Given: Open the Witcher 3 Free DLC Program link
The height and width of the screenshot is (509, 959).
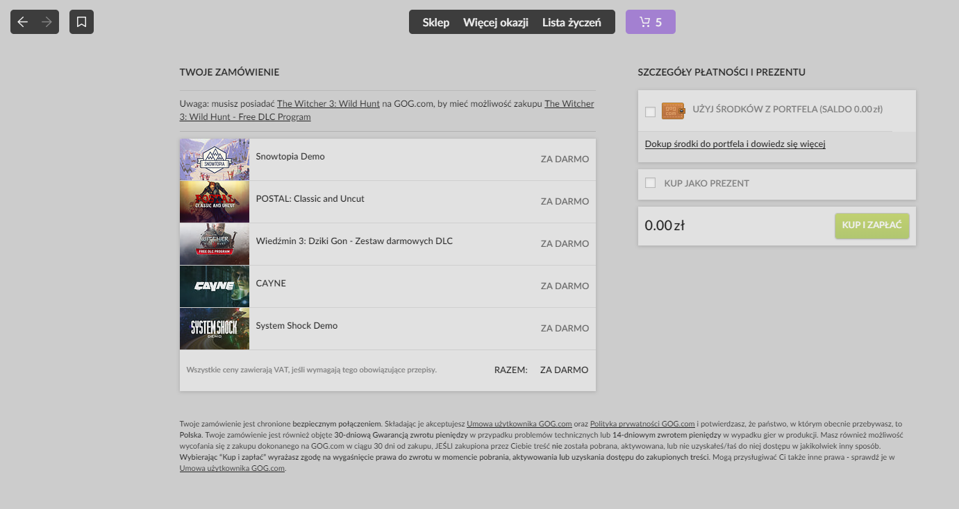Looking at the screenshot, I should pos(387,110).
